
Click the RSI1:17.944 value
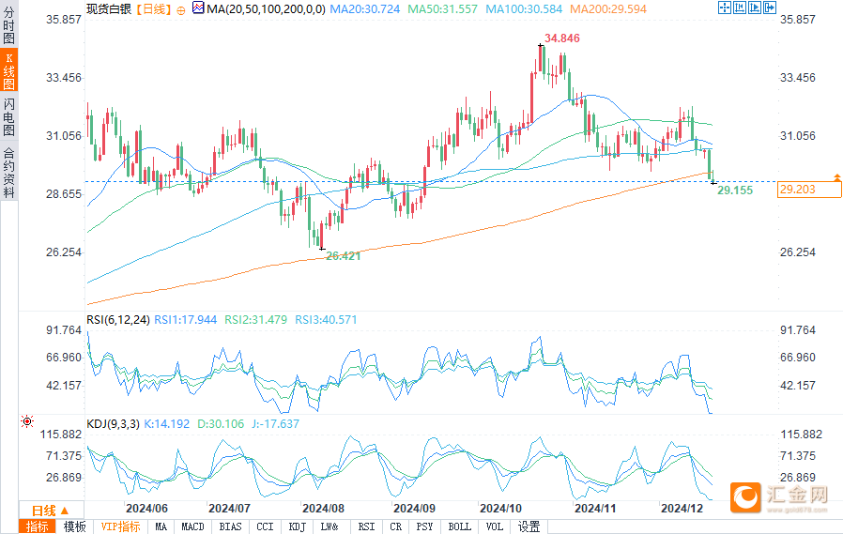pos(186,320)
